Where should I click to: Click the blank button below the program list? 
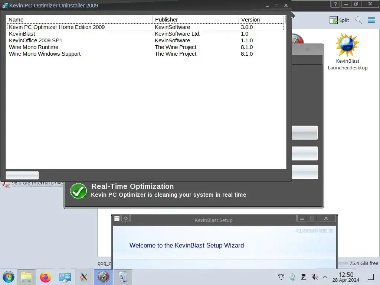[x=22, y=175]
